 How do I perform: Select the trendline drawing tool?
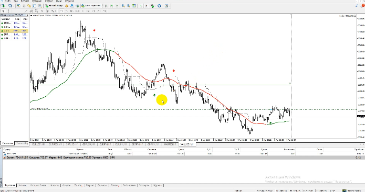pyautogui.click(x=26, y=11)
